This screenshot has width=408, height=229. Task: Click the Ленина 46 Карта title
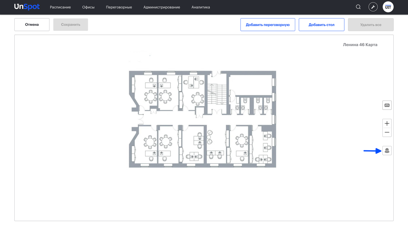[x=360, y=44]
